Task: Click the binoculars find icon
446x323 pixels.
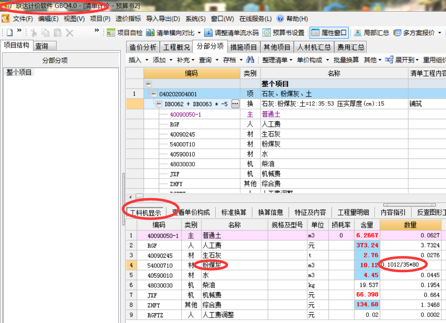Action: [x=250, y=60]
